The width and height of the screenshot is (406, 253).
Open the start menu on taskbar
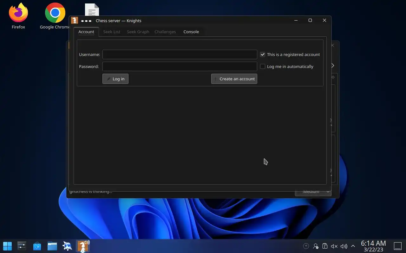(7, 246)
